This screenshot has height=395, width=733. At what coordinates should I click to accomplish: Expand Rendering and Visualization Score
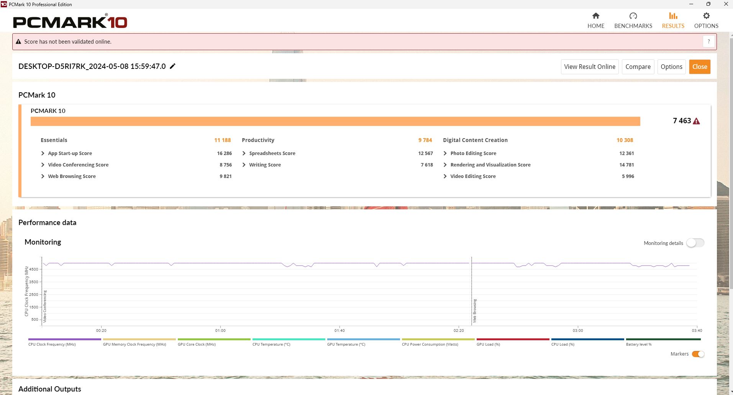click(x=445, y=165)
